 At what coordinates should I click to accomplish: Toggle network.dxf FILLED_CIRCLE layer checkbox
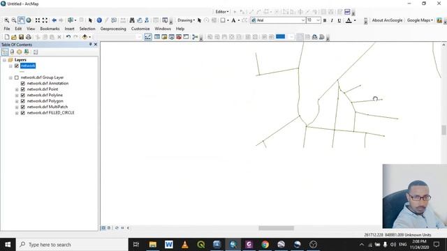tap(23, 113)
